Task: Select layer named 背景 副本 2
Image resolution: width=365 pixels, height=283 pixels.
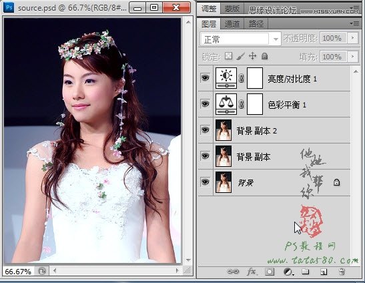Action: [256, 131]
